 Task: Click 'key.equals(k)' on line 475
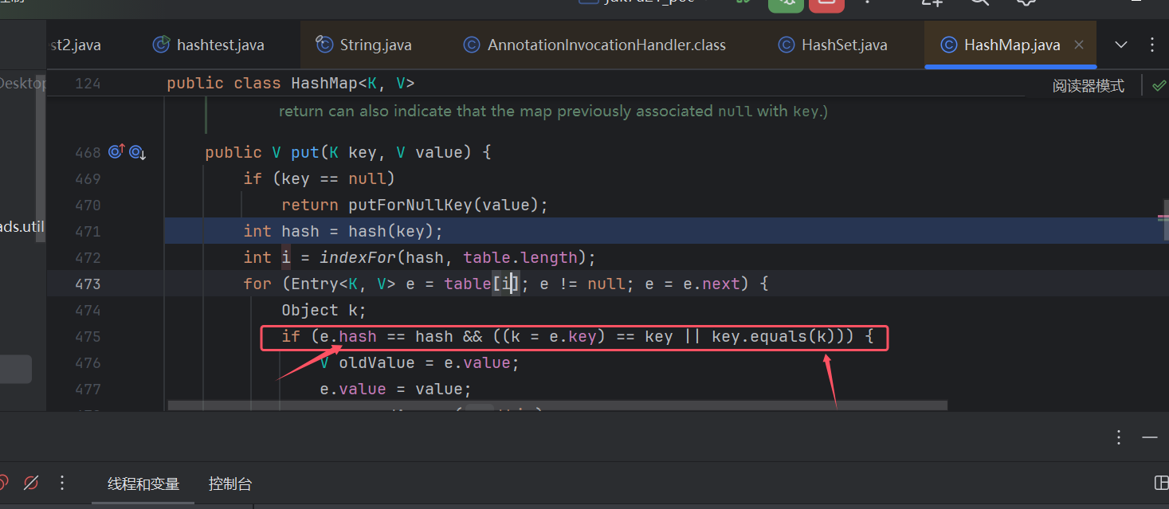click(x=773, y=336)
